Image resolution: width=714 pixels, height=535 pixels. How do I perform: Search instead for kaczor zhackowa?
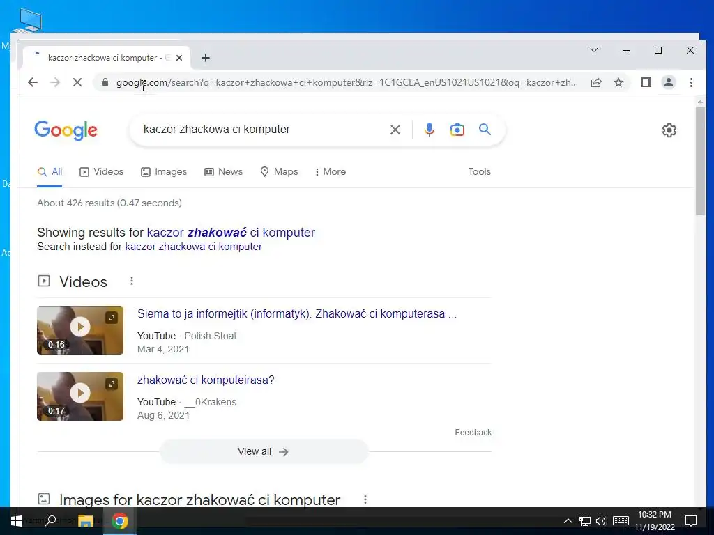[194, 247]
